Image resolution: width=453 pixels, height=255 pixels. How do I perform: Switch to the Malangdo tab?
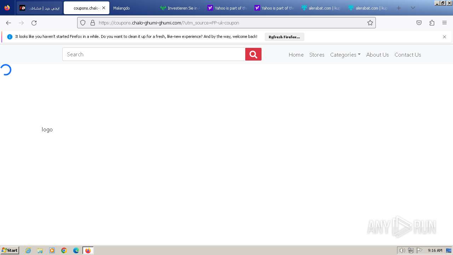click(x=133, y=8)
